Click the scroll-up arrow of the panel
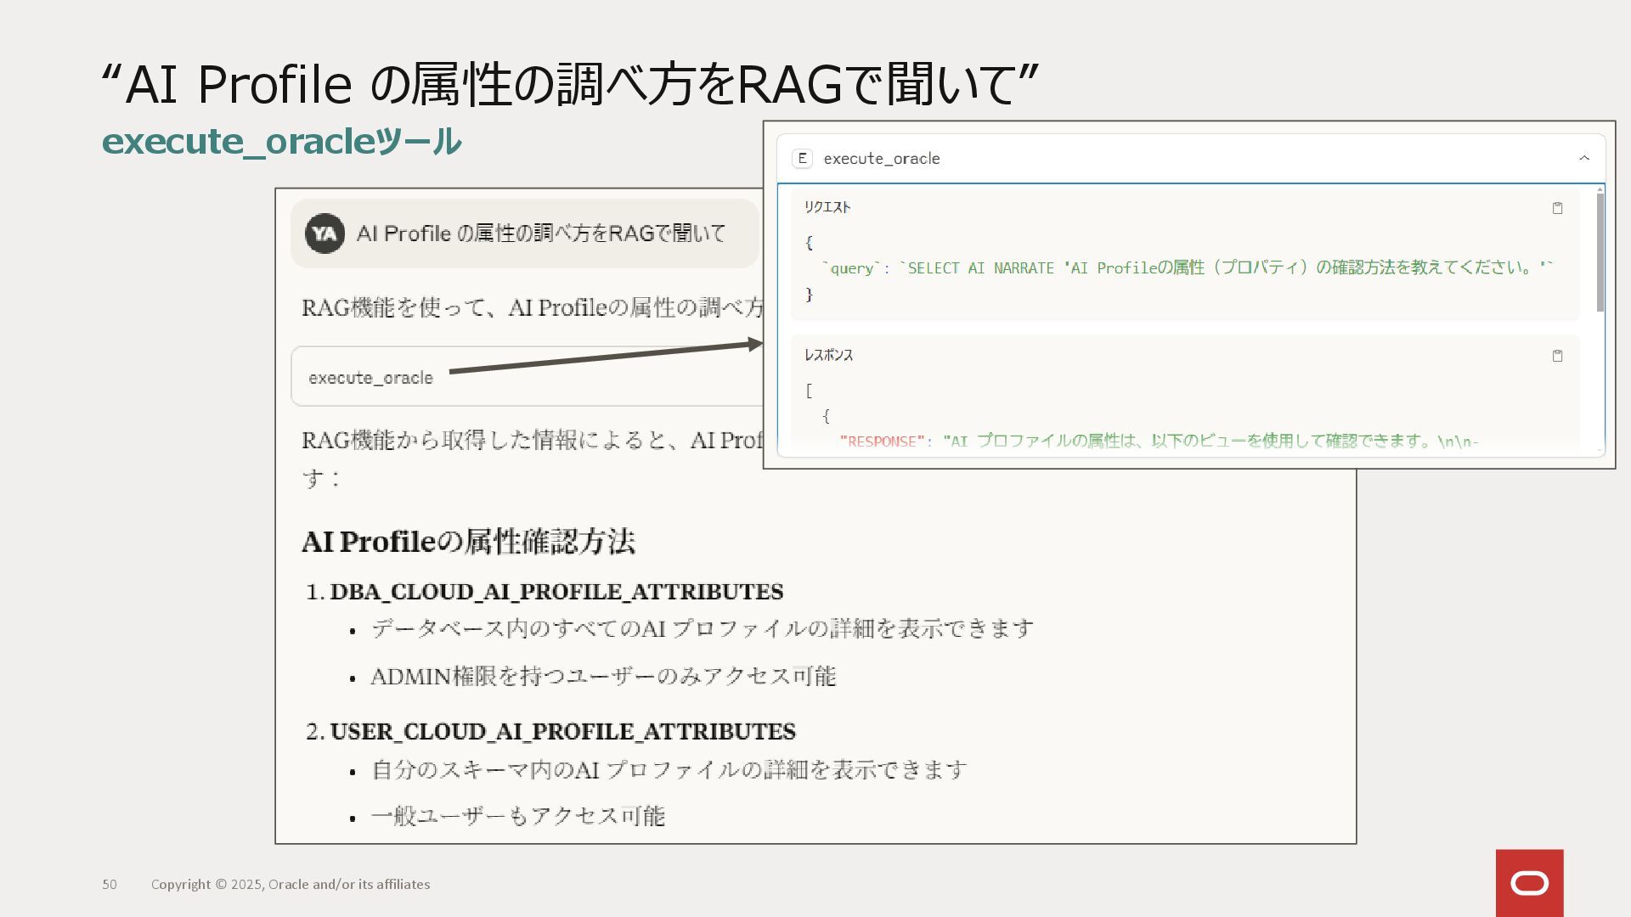The width and height of the screenshot is (1631, 917). click(1600, 189)
